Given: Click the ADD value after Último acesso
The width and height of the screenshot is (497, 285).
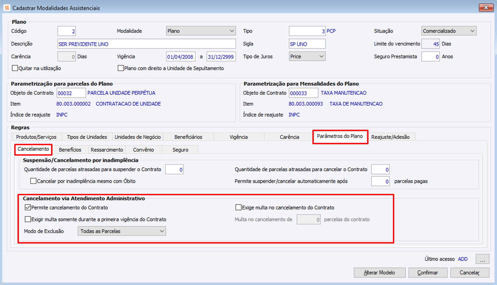Looking at the screenshot, I should [463, 259].
